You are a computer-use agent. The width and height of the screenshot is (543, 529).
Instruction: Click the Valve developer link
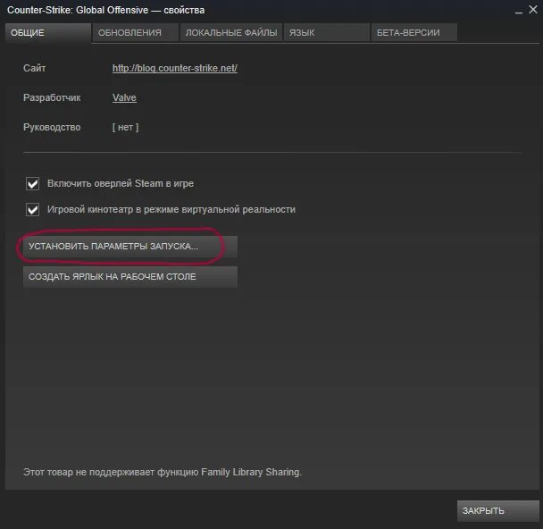point(124,97)
